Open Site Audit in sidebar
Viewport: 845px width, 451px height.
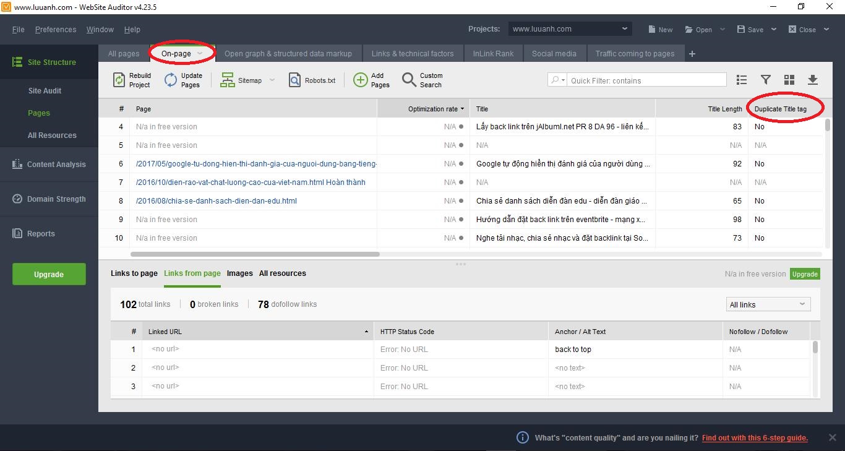pyautogui.click(x=45, y=91)
